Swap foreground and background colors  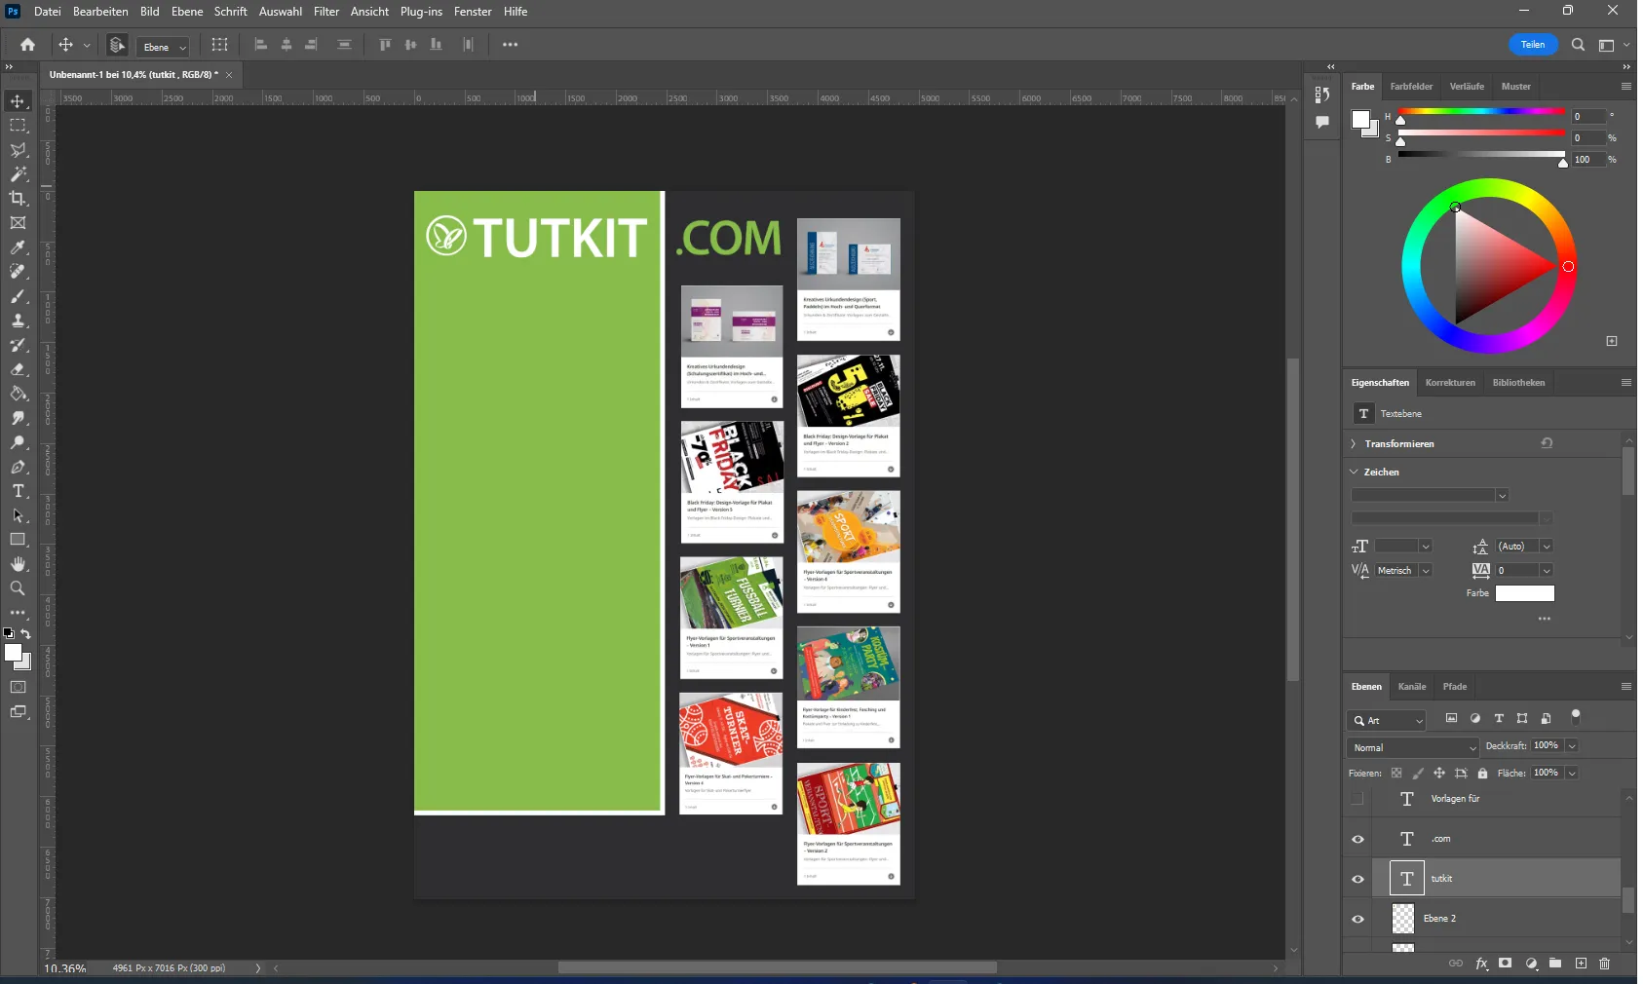point(26,633)
